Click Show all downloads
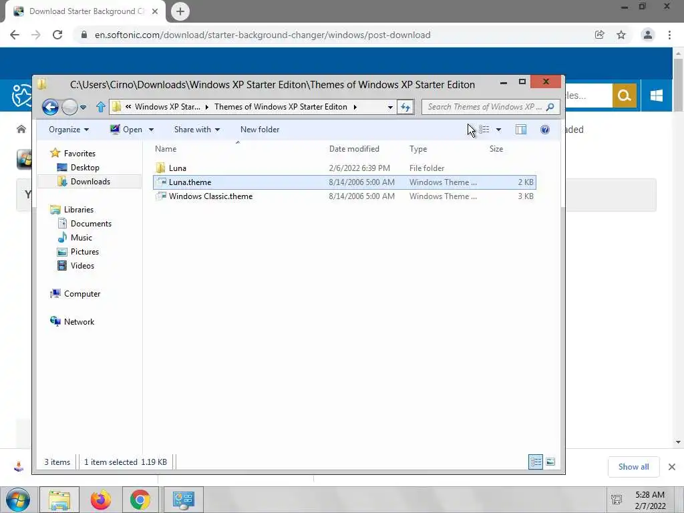 (x=633, y=467)
